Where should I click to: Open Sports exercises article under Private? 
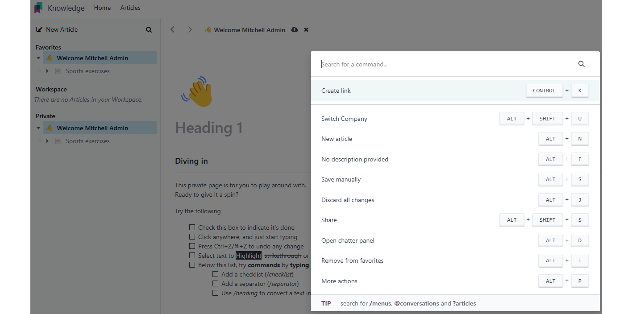[87, 141]
